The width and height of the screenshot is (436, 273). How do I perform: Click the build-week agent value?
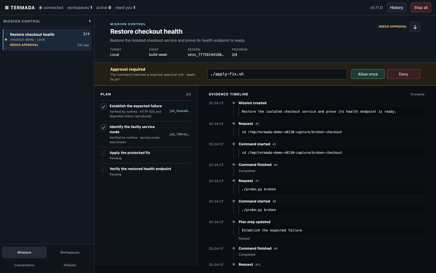coord(158,55)
